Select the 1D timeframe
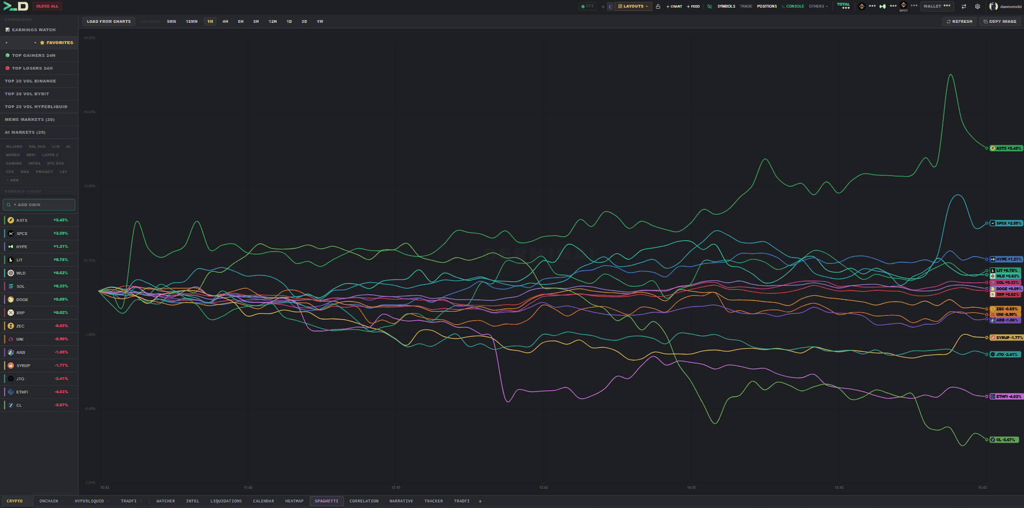 coord(289,22)
